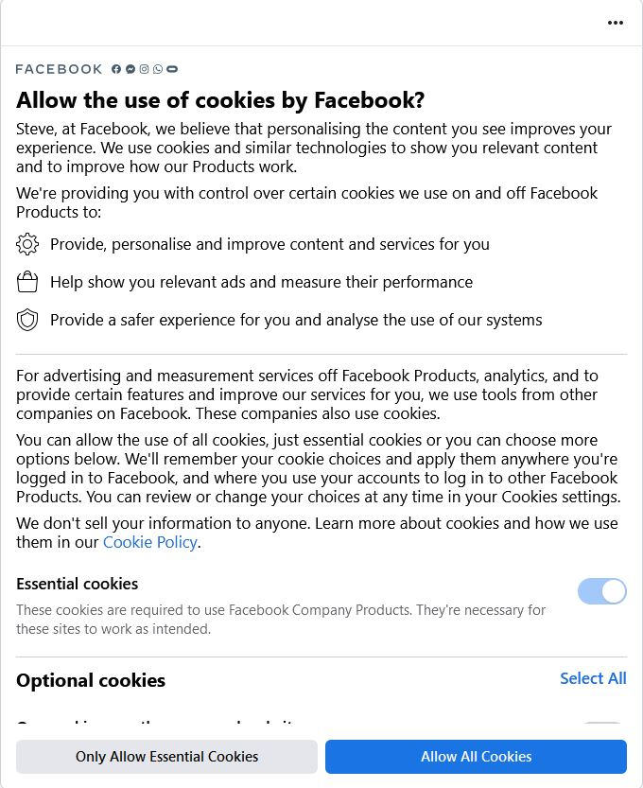Screen dimensions: 643x788
Task: Click the FACEBOOK wordmark
Action: click(x=59, y=69)
